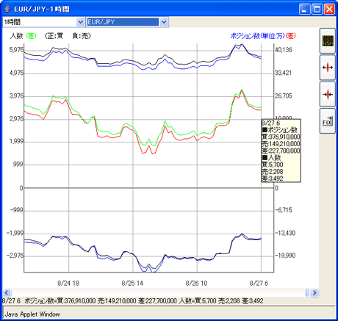
Task: Click the horizontal expand arrows icon
Action: coord(328,68)
